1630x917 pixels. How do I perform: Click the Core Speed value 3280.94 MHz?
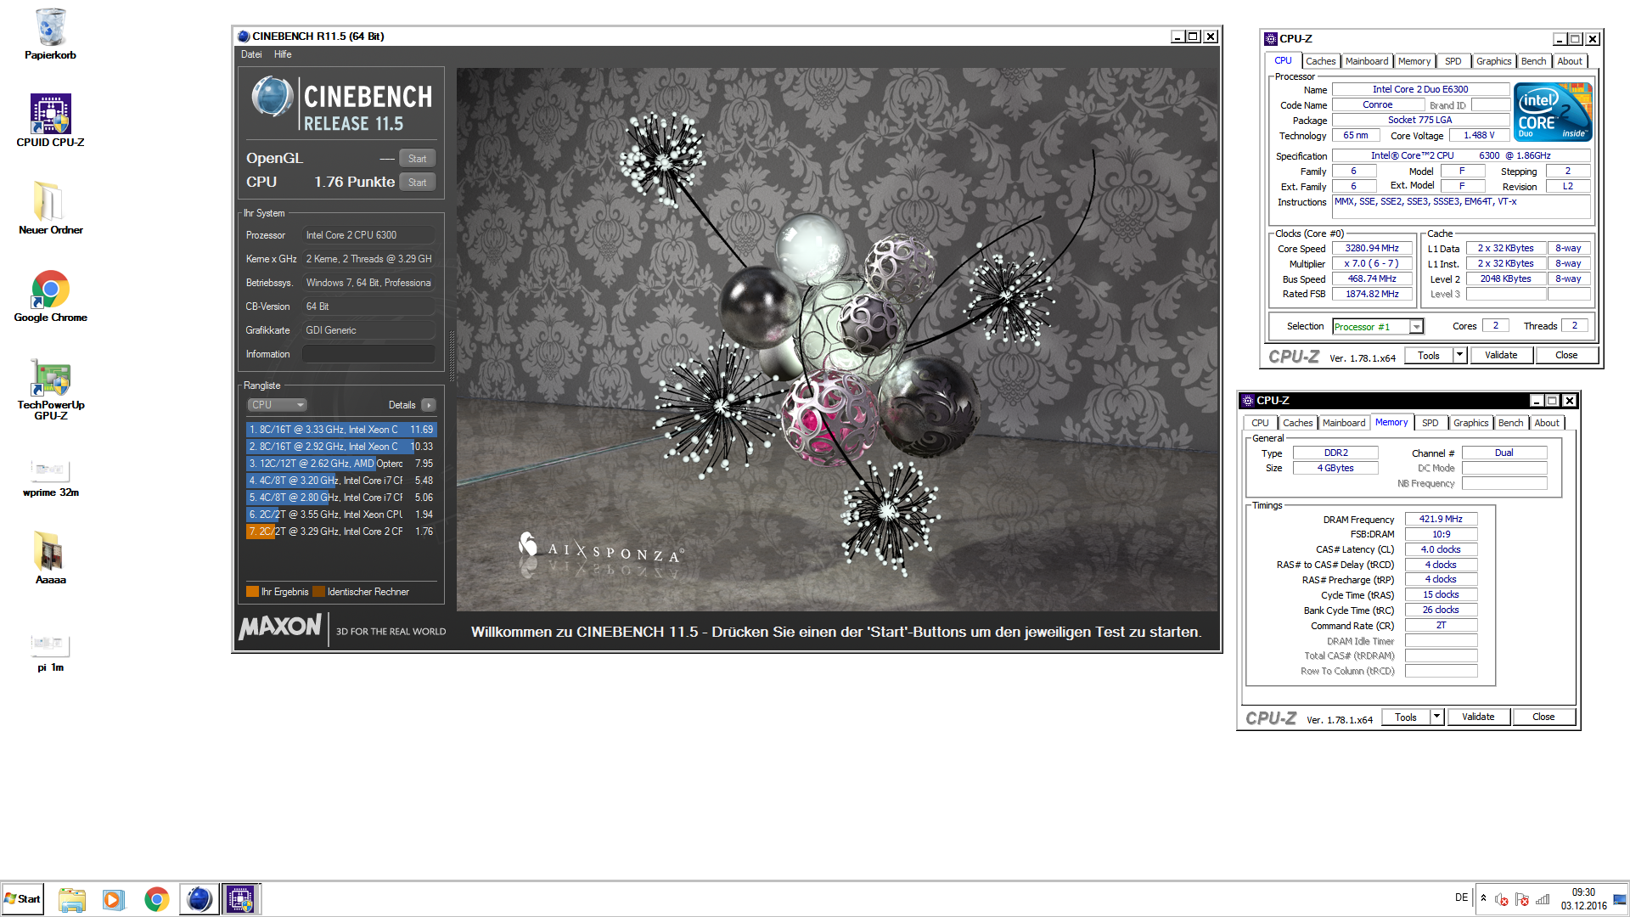(x=1372, y=249)
